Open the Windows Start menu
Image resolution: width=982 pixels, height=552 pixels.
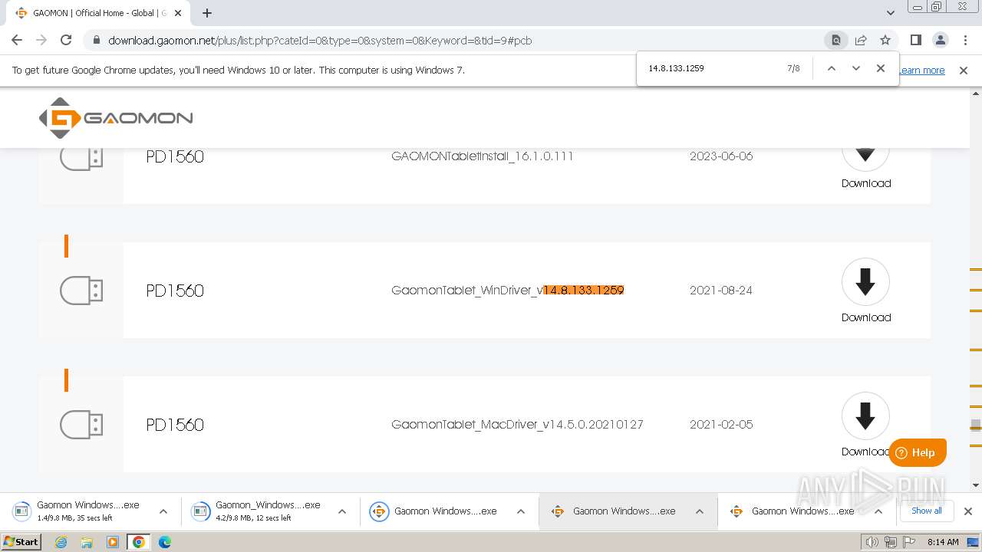pyautogui.click(x=21, y=542)
